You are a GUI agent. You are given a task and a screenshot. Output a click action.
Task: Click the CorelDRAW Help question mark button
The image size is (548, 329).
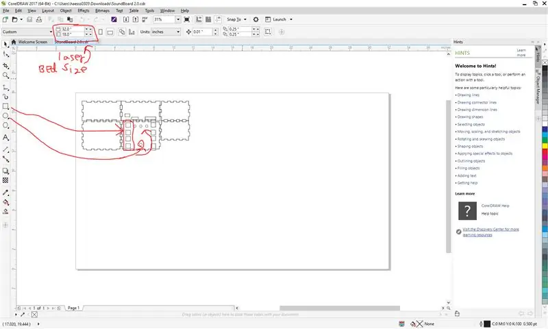(x=467, y=210)
